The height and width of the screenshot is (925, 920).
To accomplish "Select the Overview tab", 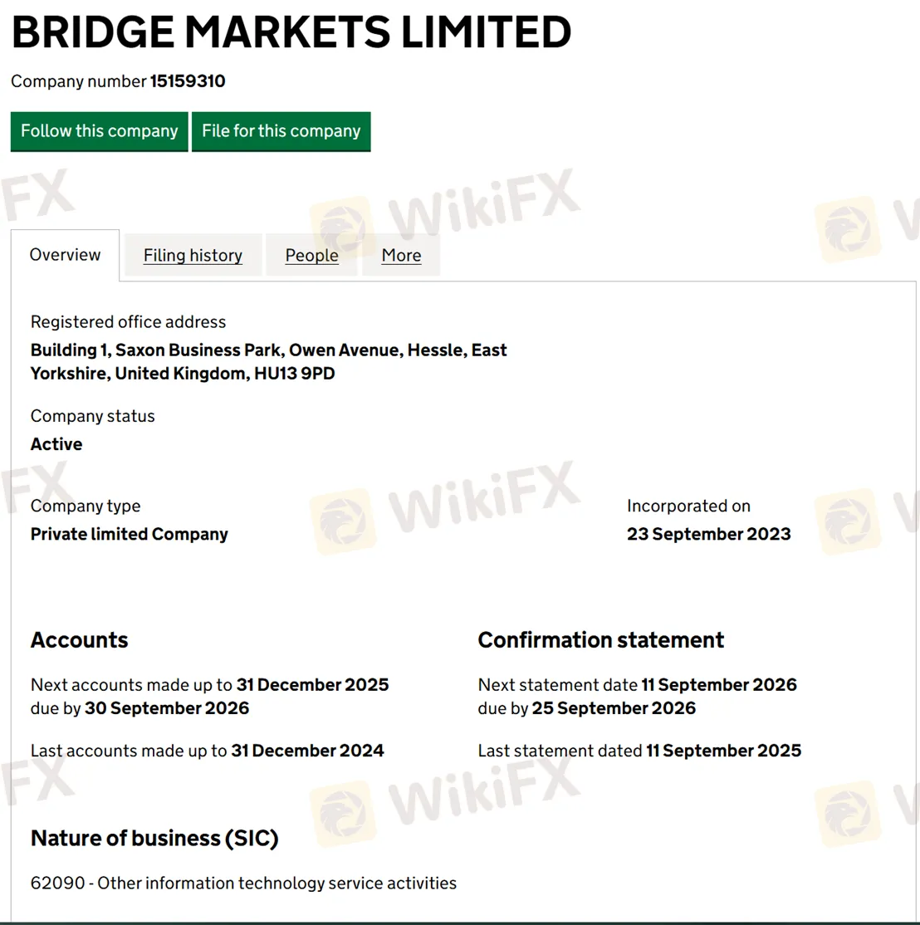I will point(65,255).
